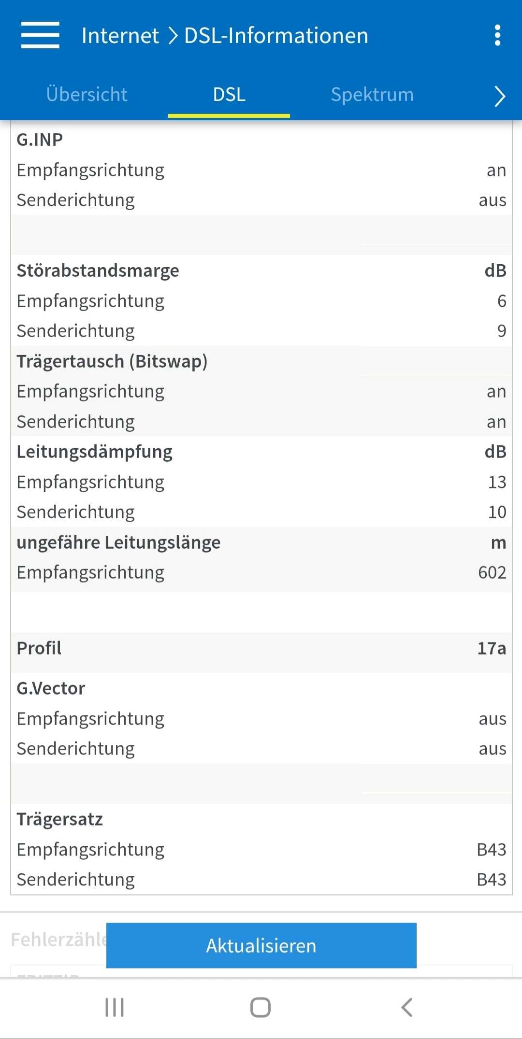Open the Spektrum tab
Screen dimensions: 522x1039
[x=372, y=95]
